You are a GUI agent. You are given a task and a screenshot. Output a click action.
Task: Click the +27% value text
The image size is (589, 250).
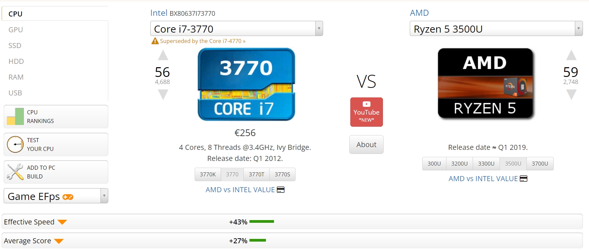[238, 241]
